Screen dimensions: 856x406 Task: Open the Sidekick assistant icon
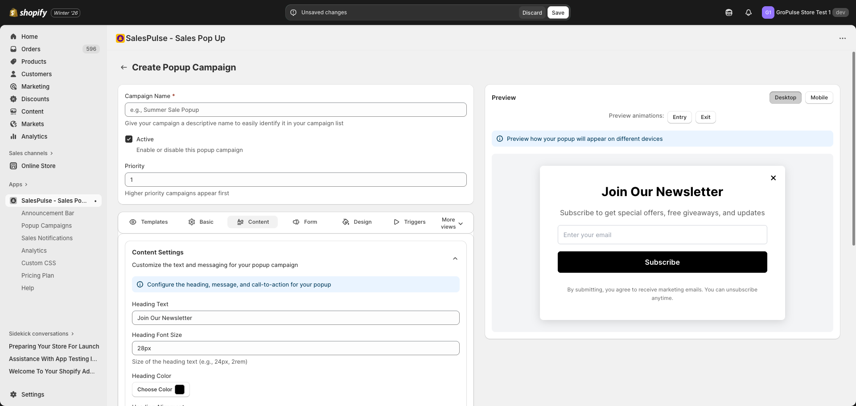pyautogui.click(x=729, y=12)
